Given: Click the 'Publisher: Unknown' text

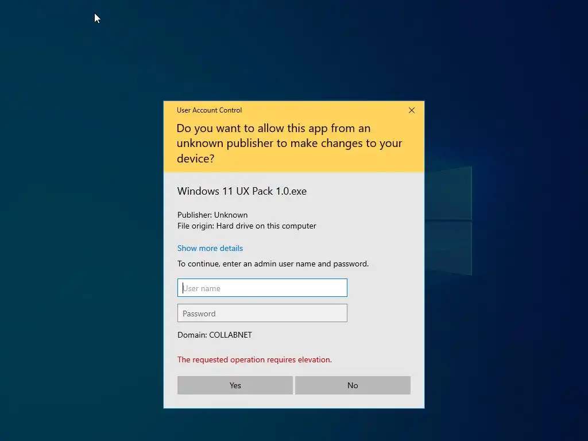Looking at the screenshot, I should coord(212,215).
